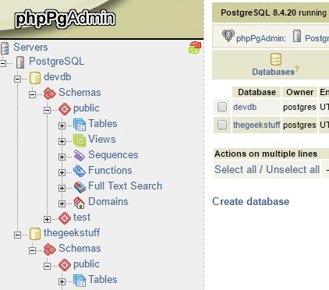Click the public schema icon under thegeekstuff

click(x=65, y=265)
